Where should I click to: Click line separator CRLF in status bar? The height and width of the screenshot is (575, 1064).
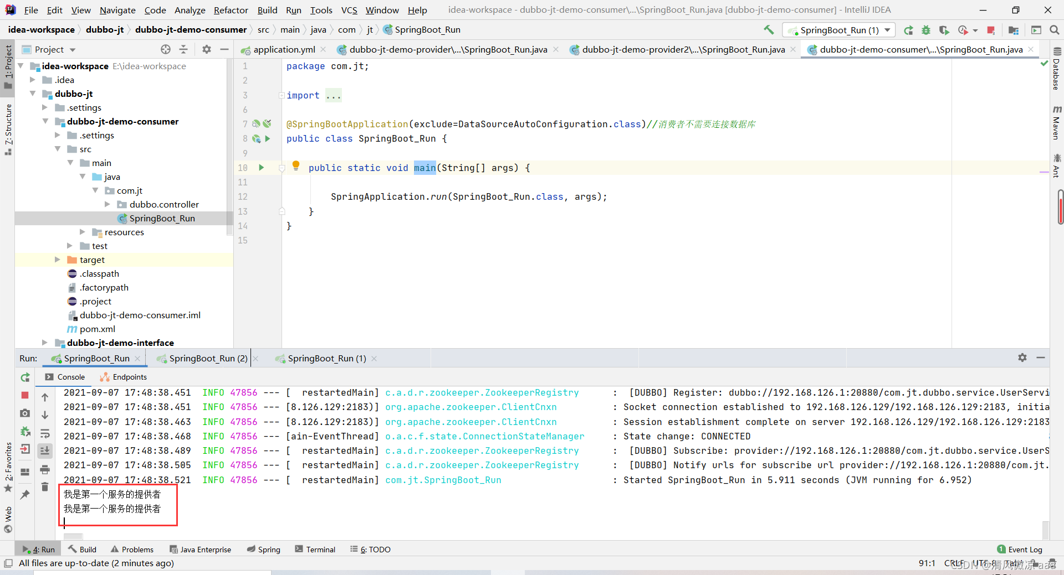(x=954, y=563)
